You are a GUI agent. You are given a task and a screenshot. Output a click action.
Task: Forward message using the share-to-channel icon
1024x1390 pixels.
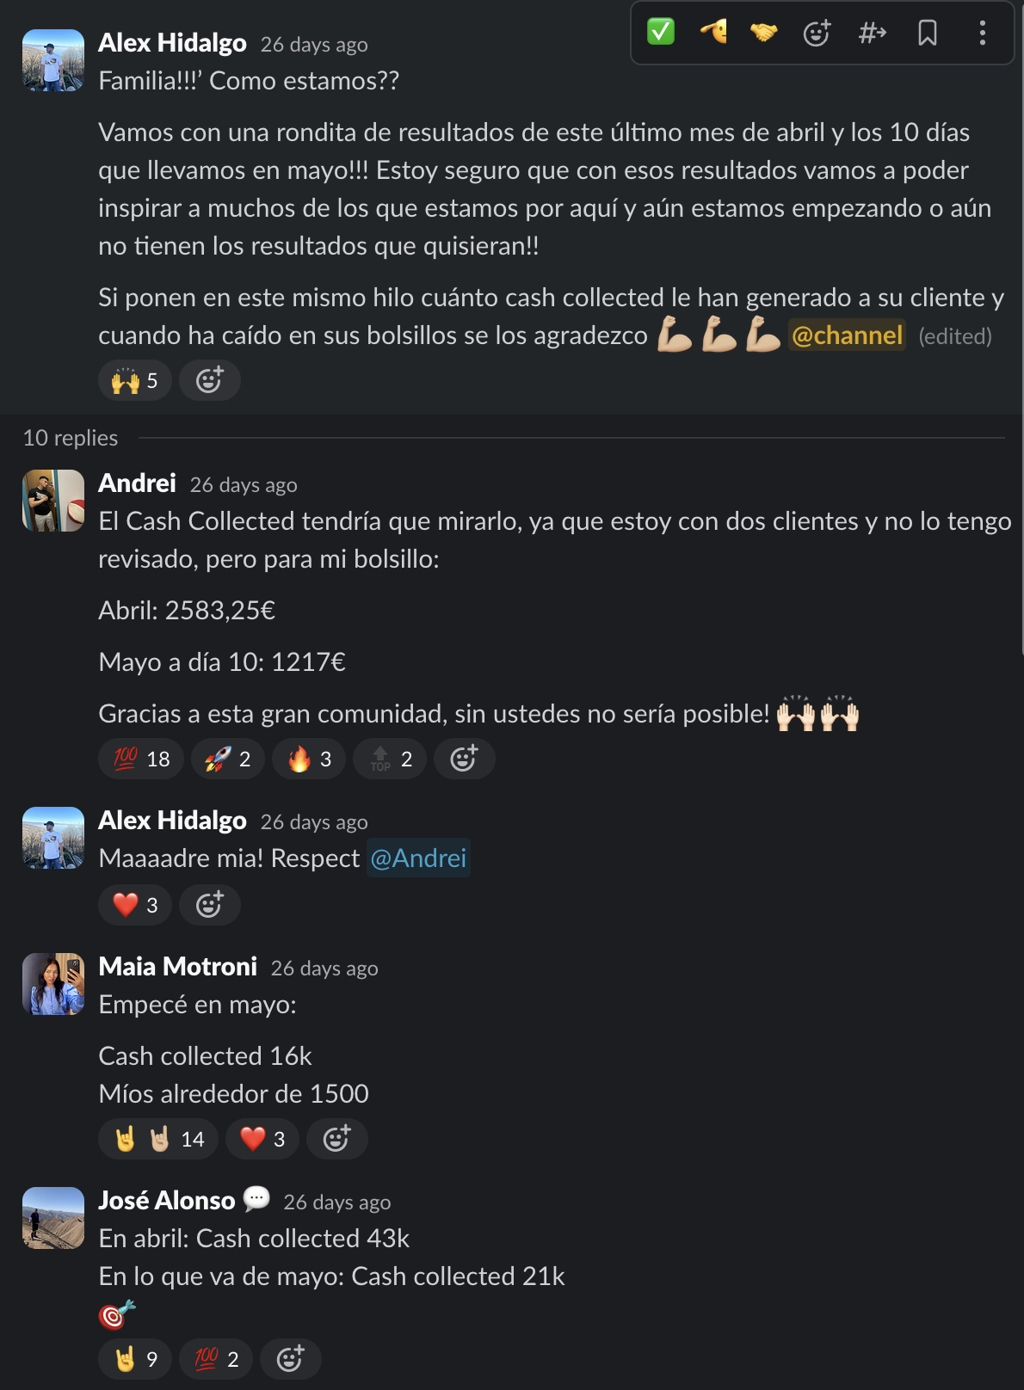click(872, 33)
